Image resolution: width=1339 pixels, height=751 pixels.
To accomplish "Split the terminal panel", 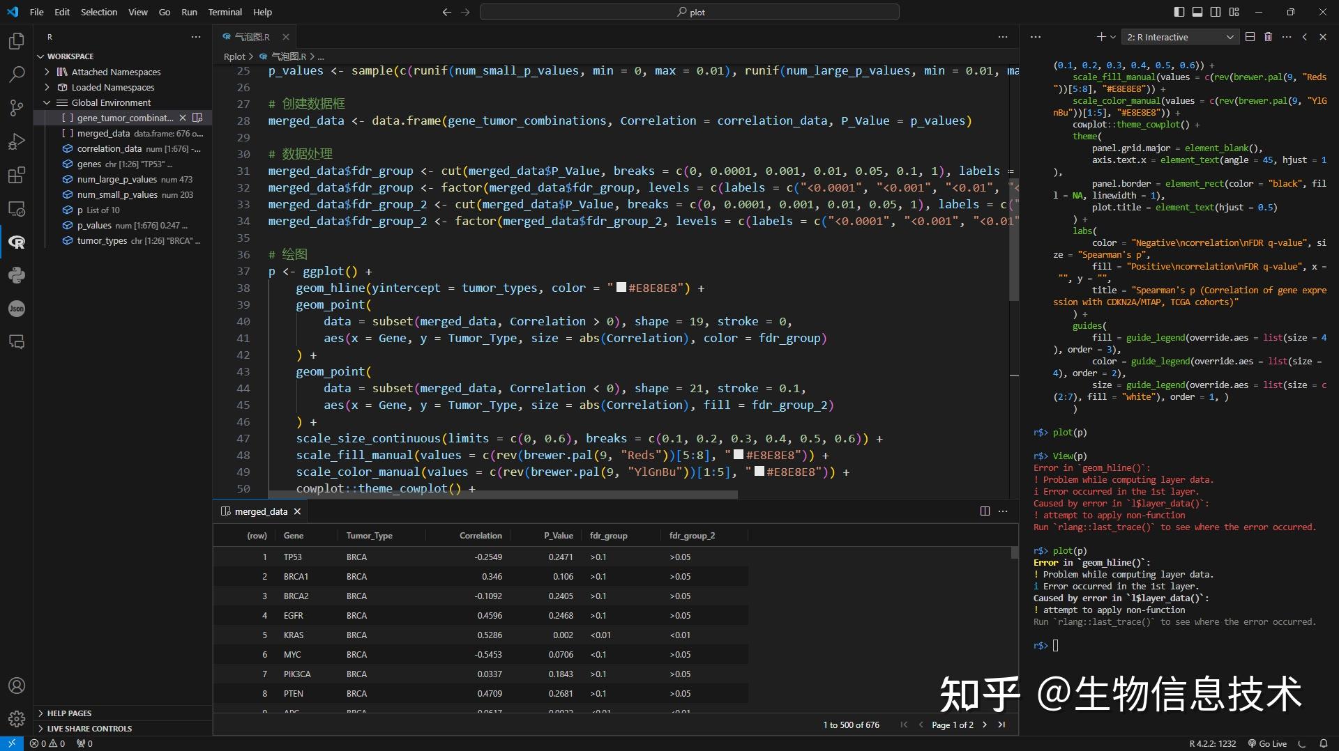I will (x=1250, y=36).
